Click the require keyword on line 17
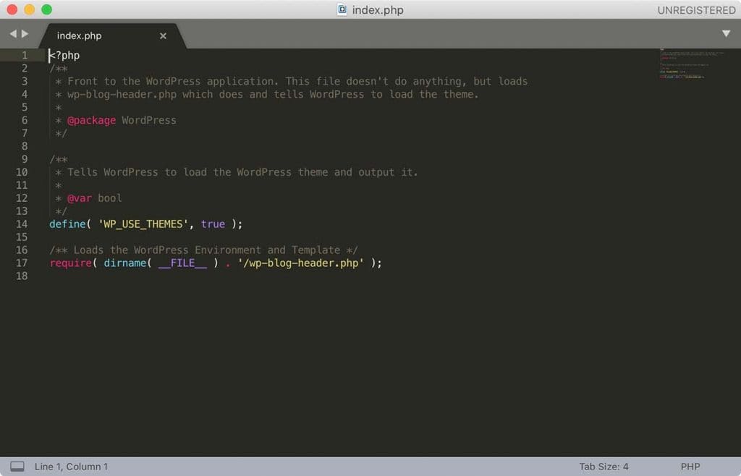741x476 pixels. pos(70,263)
